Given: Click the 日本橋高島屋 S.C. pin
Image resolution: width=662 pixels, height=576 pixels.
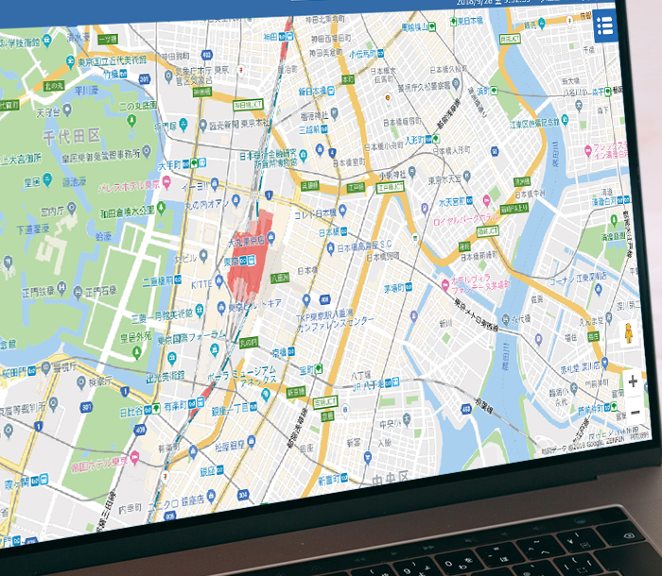Looking at the screenshot, I should pos(331,248).
